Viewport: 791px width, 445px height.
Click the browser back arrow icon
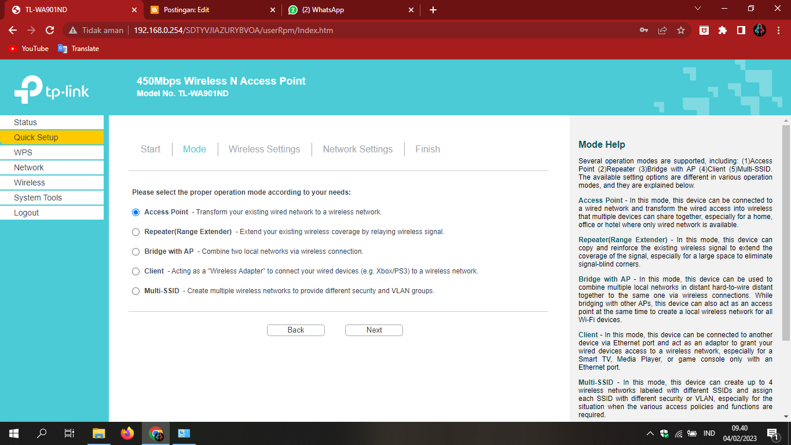(13, 30)
